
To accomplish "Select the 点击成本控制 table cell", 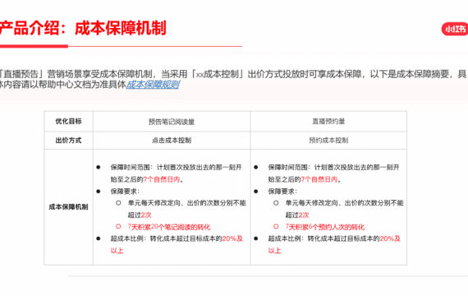I will click(x=172, y=141).
